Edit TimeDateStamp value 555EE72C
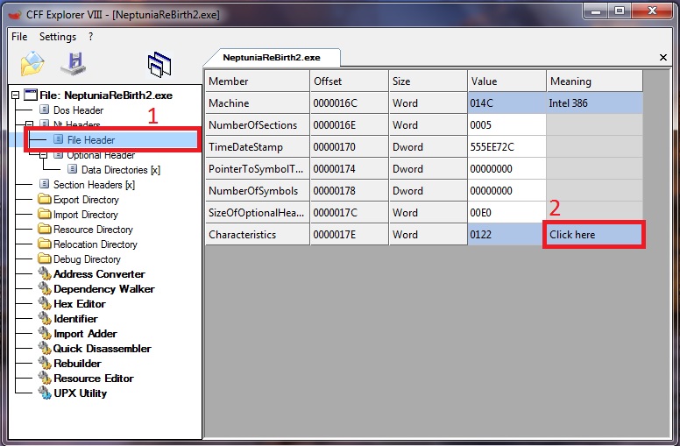Viewport: 680px width, 446px height. tap(507, 146)
